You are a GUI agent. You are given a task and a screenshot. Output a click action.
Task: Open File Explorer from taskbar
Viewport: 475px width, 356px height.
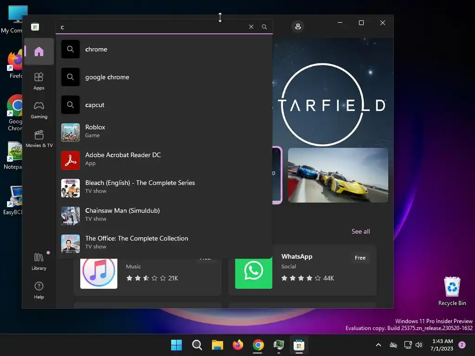[x=217, y=345]
